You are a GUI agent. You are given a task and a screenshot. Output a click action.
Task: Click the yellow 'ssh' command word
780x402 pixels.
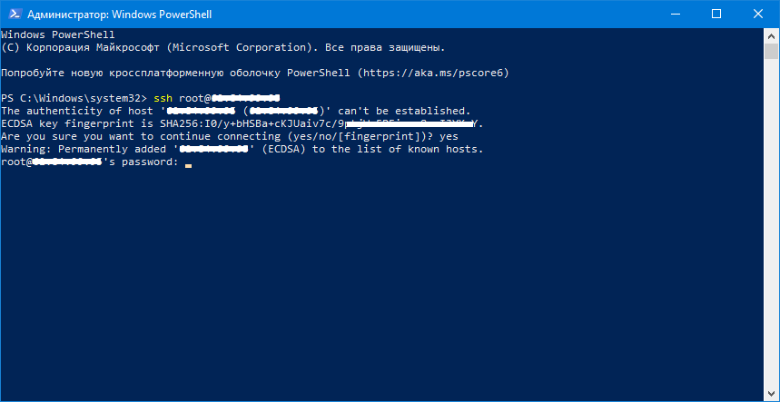coord(163,98)
